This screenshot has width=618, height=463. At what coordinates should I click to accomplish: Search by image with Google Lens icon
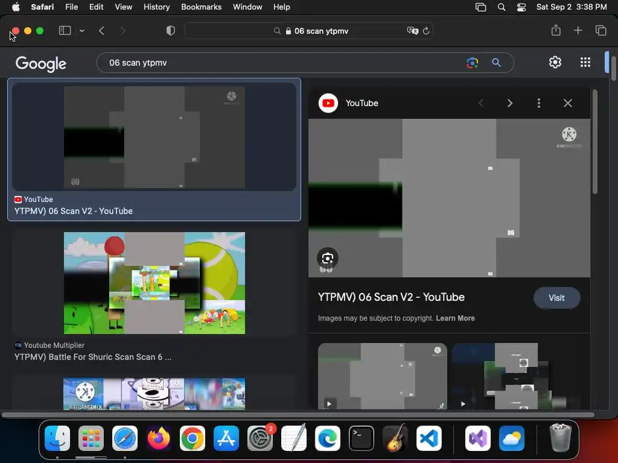tap(472, 63)
